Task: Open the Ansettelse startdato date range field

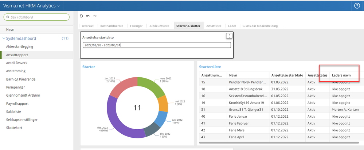Action: click(157, 45)
